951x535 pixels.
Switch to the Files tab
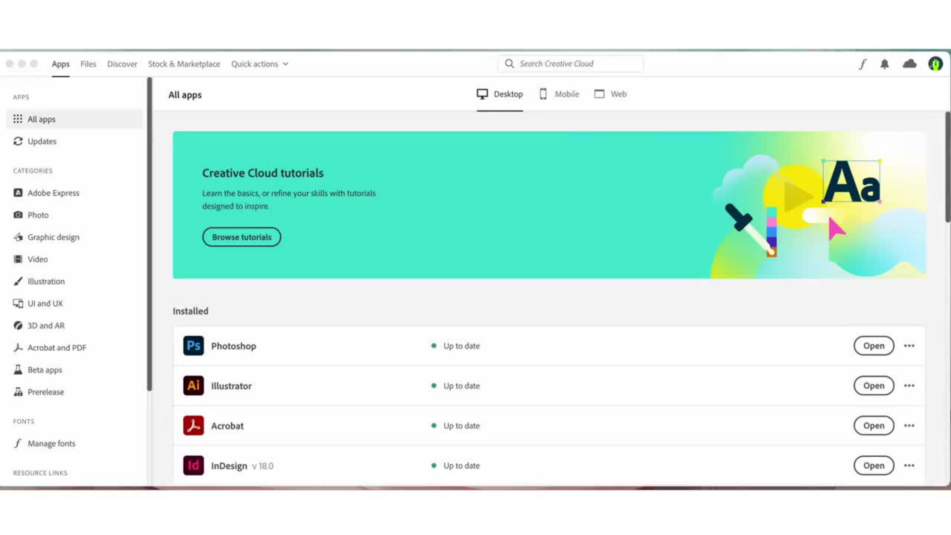click(x=88, y=64)
